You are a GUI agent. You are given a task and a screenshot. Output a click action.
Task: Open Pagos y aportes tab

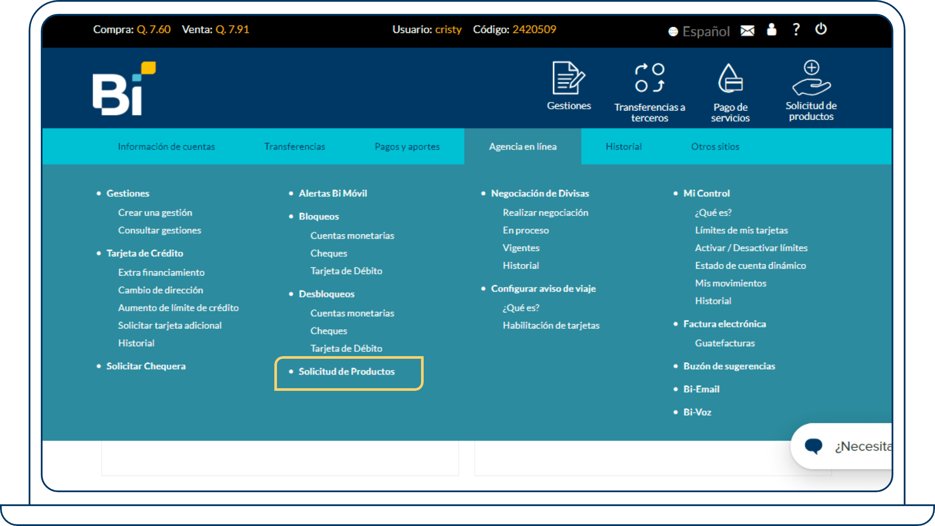[x=407, y=146]
